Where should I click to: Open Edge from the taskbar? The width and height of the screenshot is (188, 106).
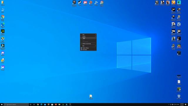pyautogui.click(x=41, y=105)
